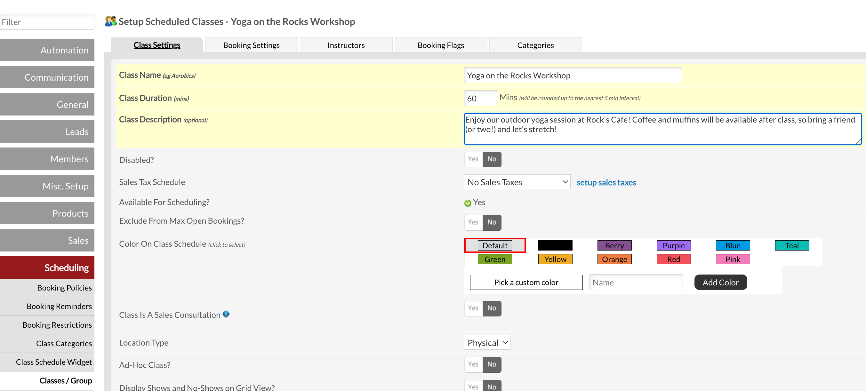Open the Instructors tab
This screenshot has width=866, height=391.
(346, 45)
